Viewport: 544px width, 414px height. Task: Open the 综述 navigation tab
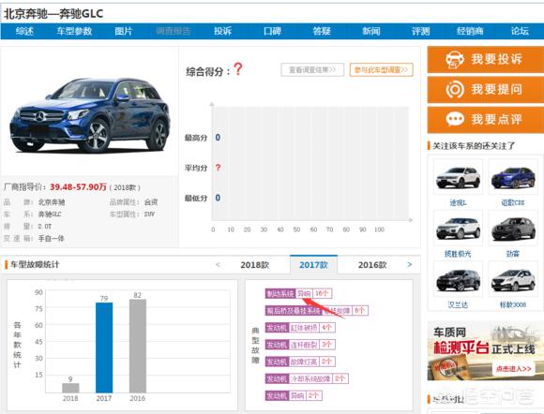pos(24,32)
